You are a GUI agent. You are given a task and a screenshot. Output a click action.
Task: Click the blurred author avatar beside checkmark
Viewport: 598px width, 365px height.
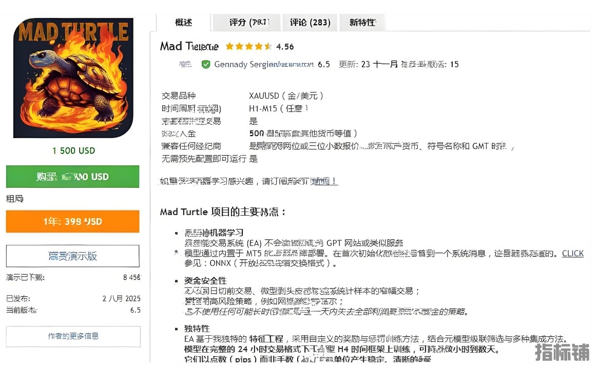point(185,64)
